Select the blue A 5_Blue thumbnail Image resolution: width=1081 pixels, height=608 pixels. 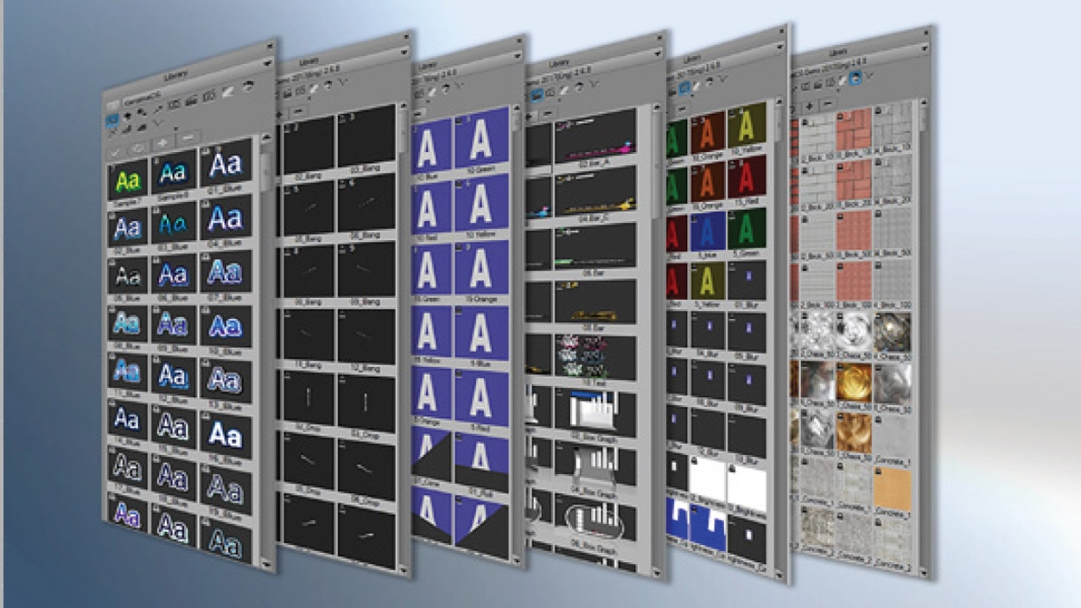tap(707, 233)
